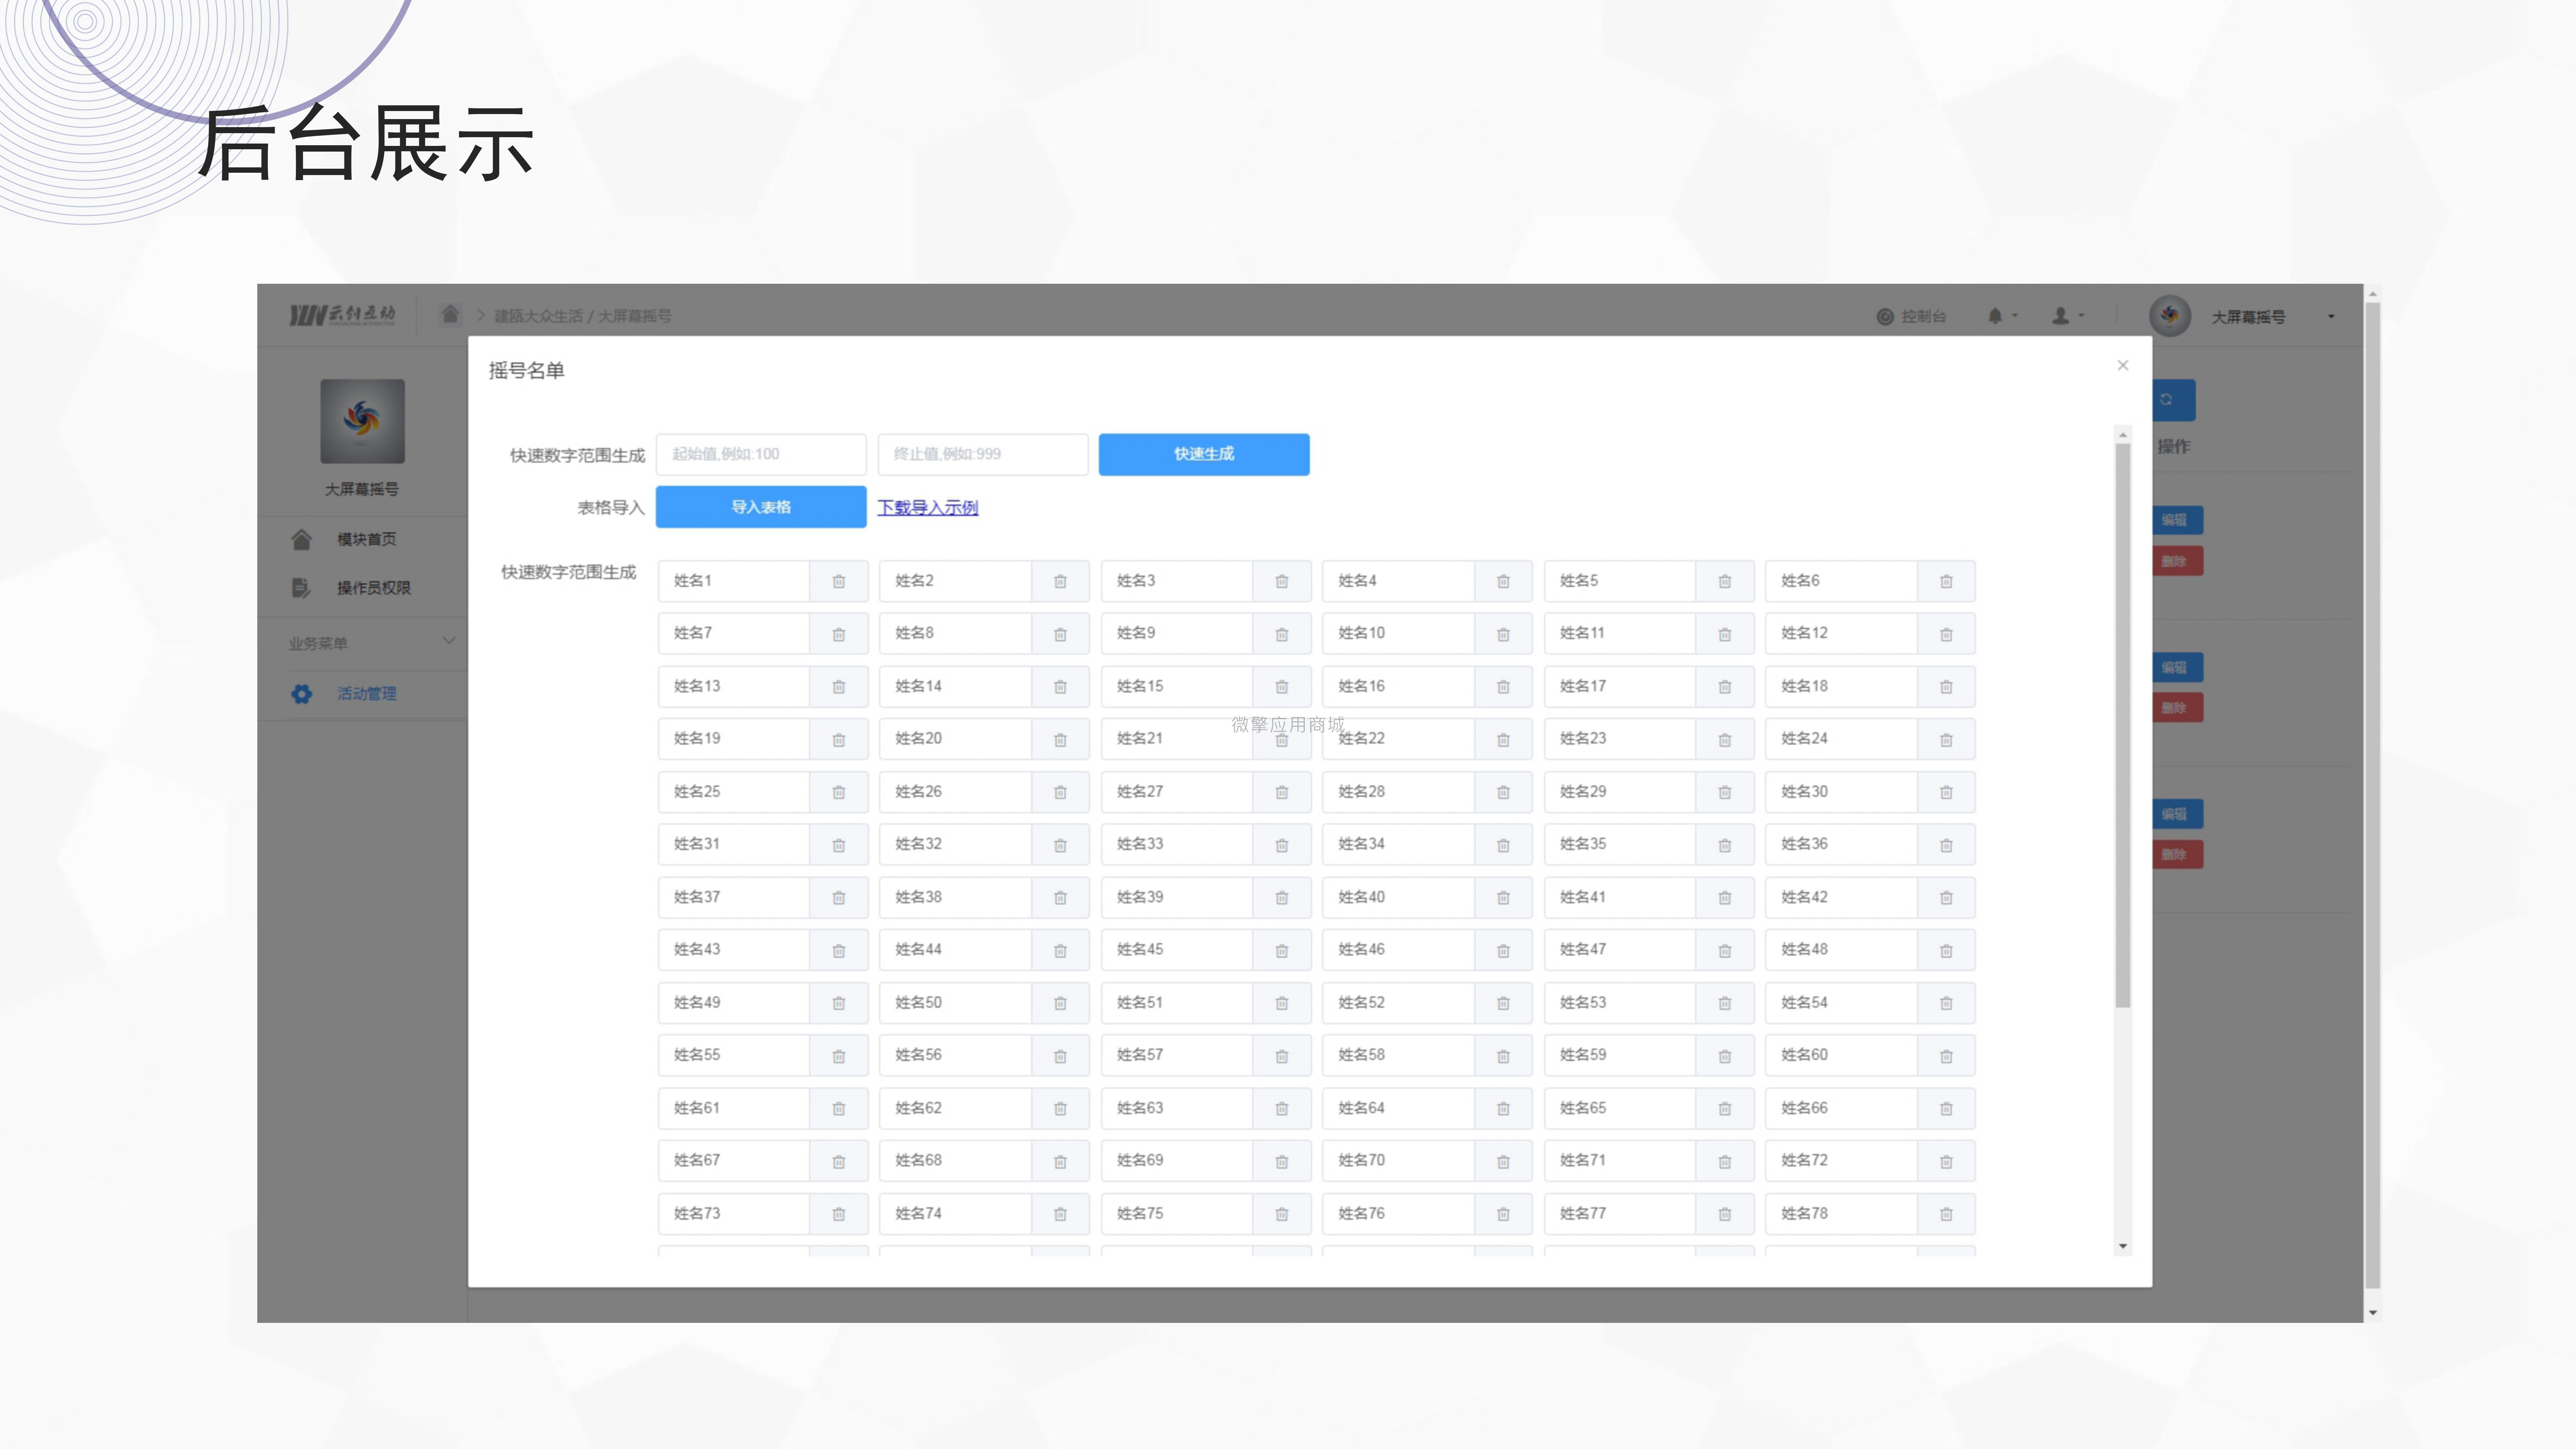Screen dimensions: 2576x1449
Task: Remove 姓名60 with the trash icon
Action: click(1946, 1056)
